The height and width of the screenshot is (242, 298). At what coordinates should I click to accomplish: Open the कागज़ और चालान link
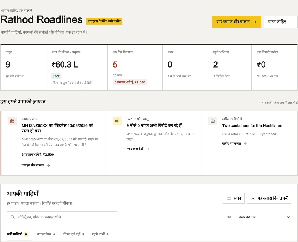point(36,166)
